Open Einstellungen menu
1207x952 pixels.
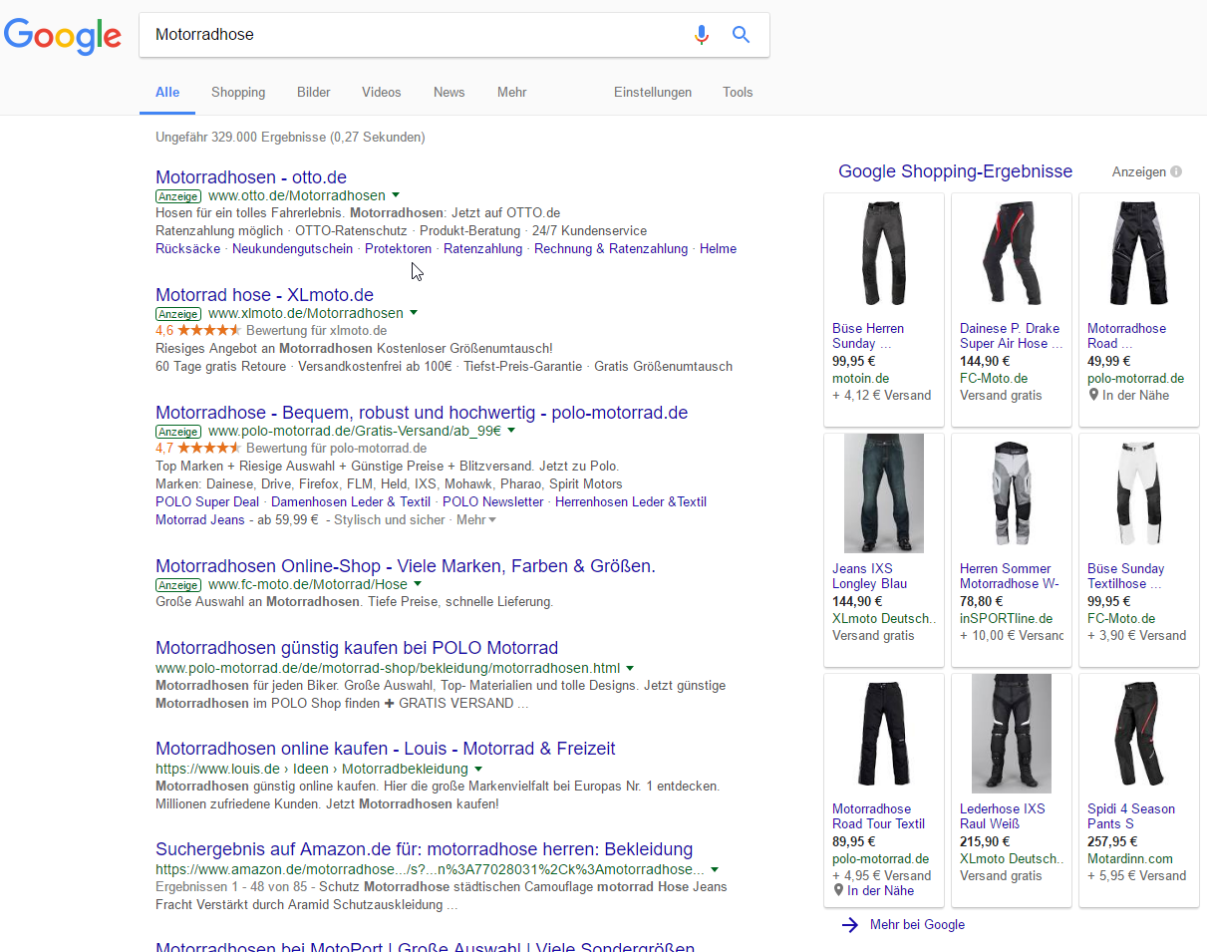pos(653,92)
